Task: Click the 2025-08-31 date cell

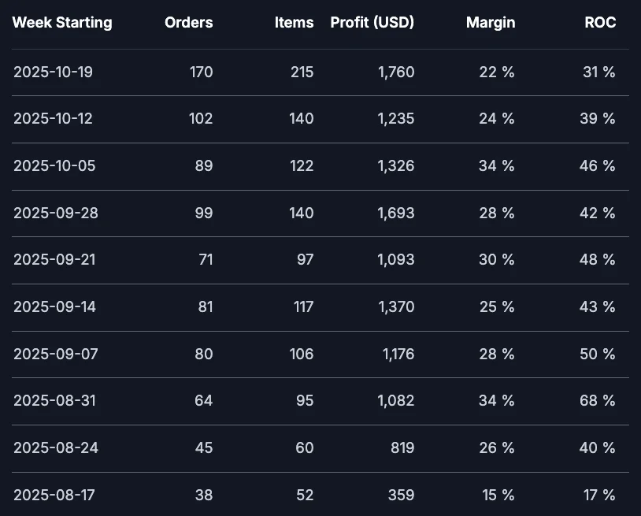Action: [x=54, y=401]
